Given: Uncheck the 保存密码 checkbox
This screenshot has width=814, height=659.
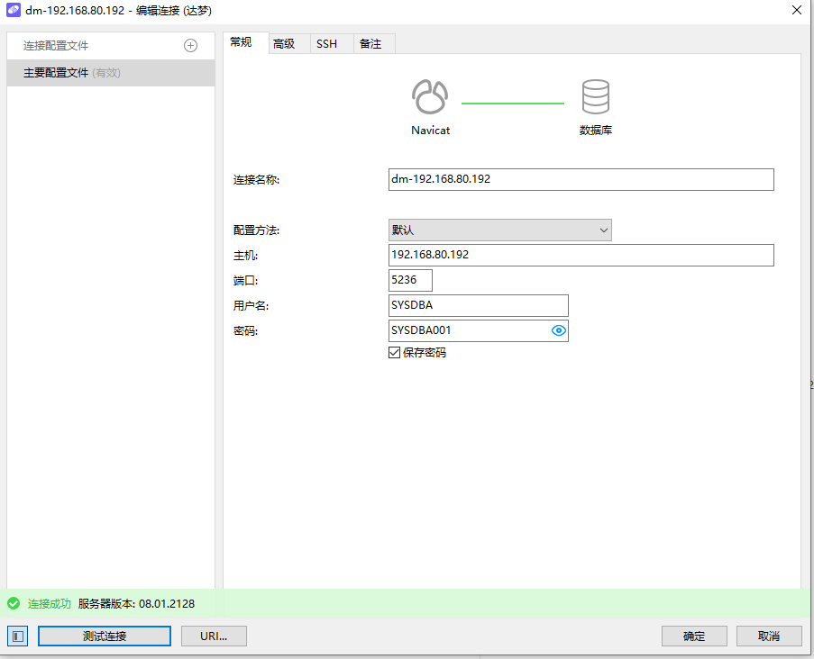Looking at the screenshot, I should [x=394, y=353].
